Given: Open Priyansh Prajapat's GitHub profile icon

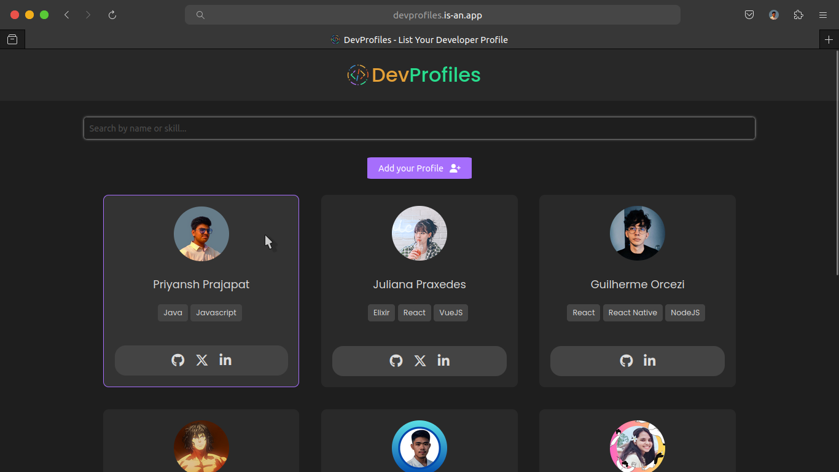Looking at the screenshot, I should click(178, 360).
